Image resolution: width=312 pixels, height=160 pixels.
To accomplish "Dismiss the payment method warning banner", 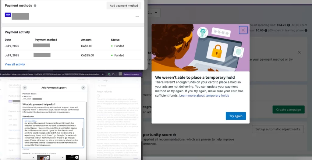I will [299, 52].
